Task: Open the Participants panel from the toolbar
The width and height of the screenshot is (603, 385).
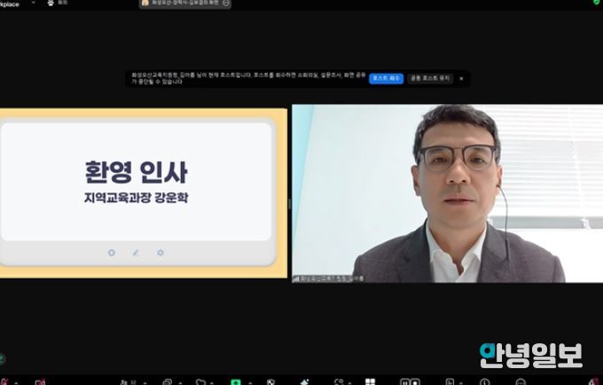Action: (128, 382)
